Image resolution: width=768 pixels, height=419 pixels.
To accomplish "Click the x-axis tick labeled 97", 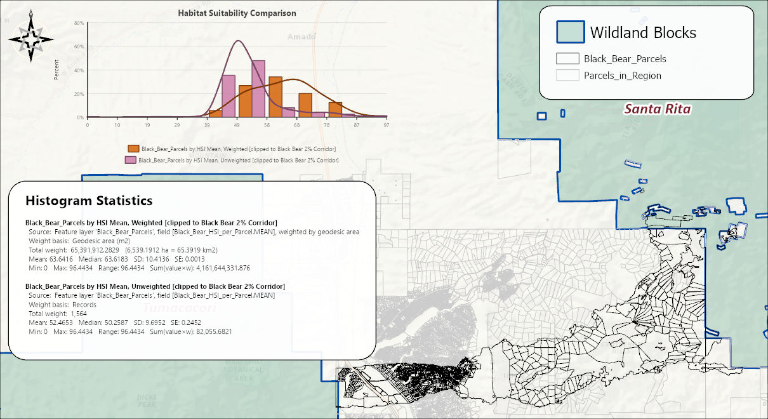I will (387, 125).
